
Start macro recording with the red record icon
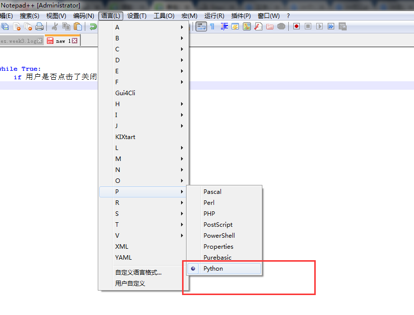pyautogui.click(x=296, y=27)
